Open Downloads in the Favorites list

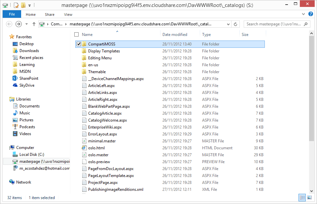(x=29, y=51)
